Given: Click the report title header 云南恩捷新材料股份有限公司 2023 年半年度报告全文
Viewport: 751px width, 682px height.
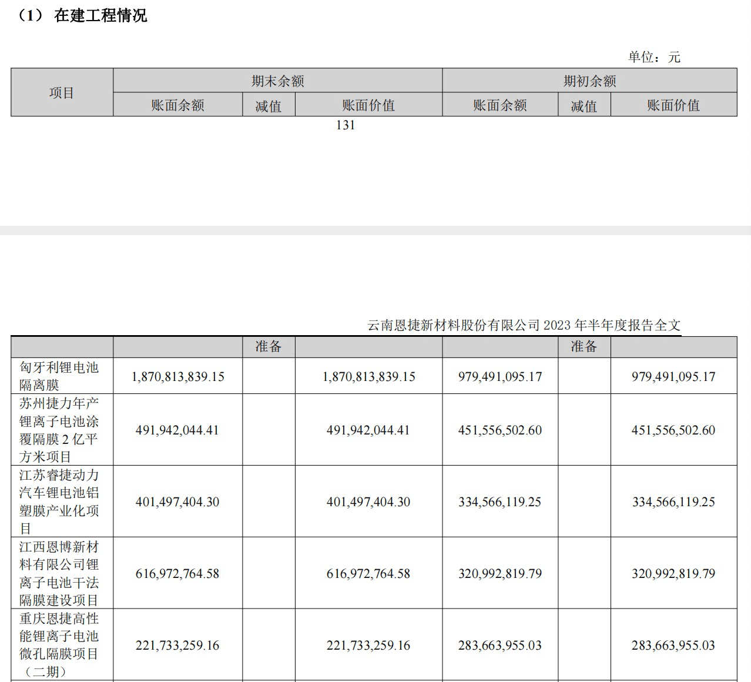Looking at the screenshot, I should coord(524,325).
